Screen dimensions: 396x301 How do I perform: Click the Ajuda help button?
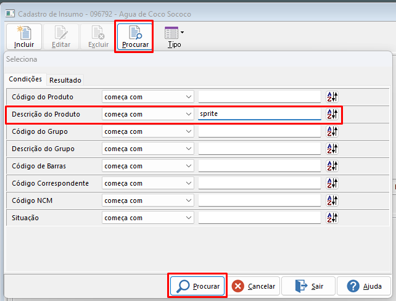click(364, 286)
